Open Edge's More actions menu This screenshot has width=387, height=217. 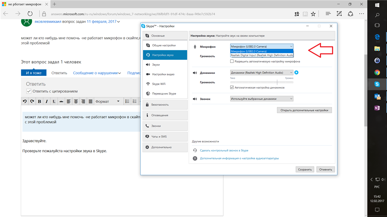(362, 14)
